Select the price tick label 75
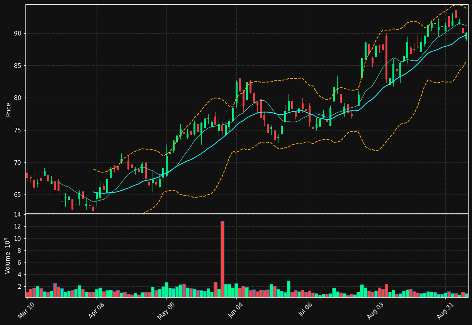Viewport: 472px width, 325px height. [x=18, y=130]
